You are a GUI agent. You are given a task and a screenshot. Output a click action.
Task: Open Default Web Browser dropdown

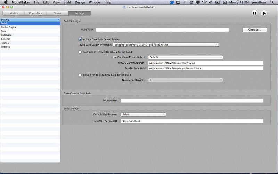[143, 114]
